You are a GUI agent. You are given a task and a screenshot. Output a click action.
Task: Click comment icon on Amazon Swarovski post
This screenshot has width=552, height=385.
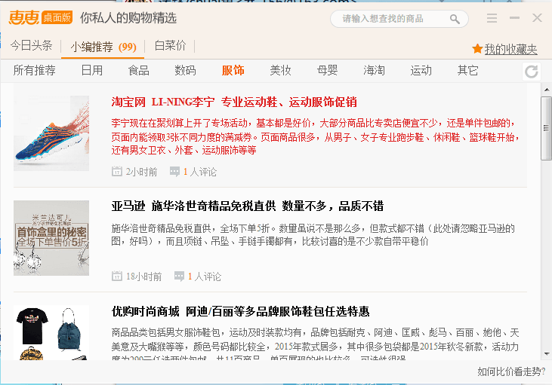tap(180, 277)
